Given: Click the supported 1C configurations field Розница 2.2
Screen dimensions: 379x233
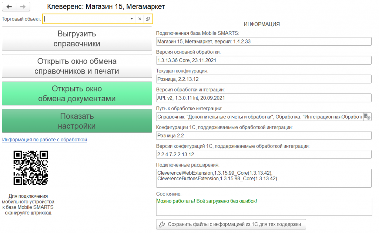Looking at the screenshot, I should (x=264, y=136).
